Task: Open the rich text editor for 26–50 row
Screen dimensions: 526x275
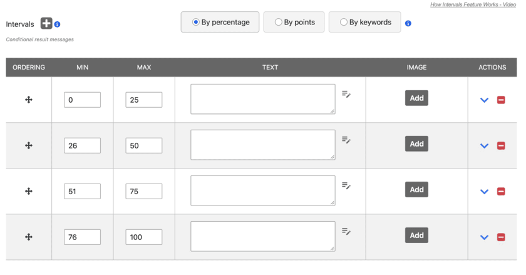Action: pyautogui.click(x=346, y=140)
